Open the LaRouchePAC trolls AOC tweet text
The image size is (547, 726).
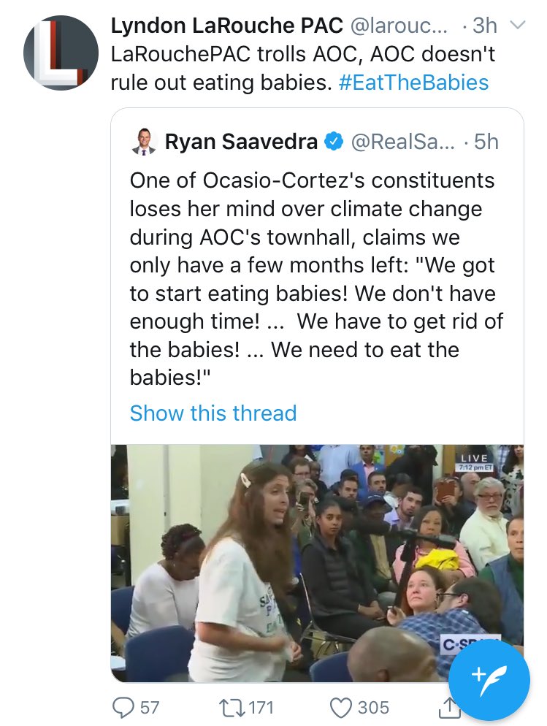[x=302, y=69]
